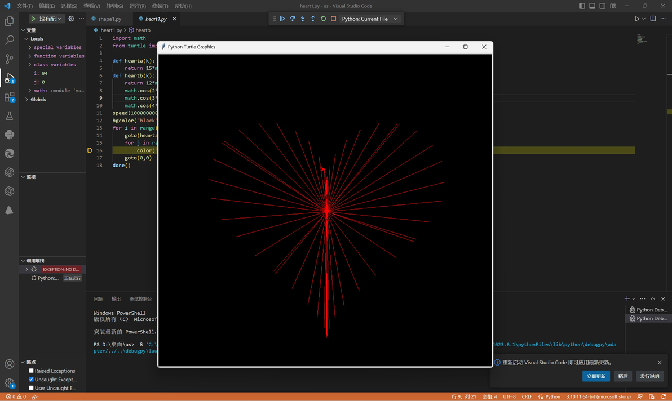Viewport: 672px width, 401px height.
Task: Click the 立即更新 update button
Action: (x=596, y=376)
